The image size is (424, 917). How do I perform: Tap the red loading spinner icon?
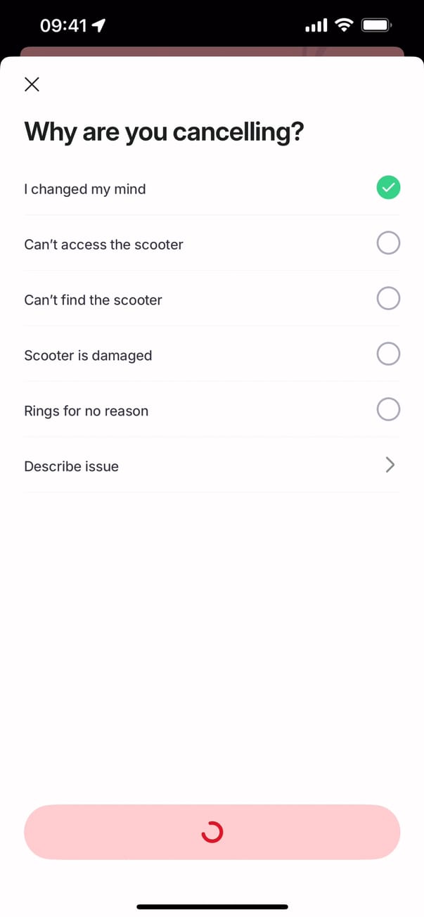(x=212, y=833)
